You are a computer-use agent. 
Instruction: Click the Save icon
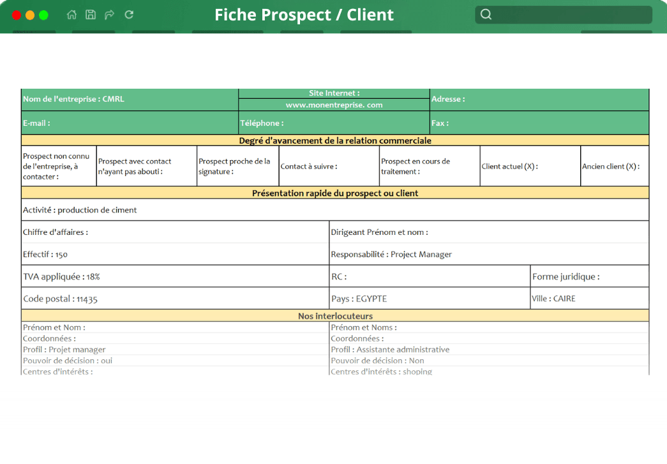pyautogui.click(x=90, y=14)
